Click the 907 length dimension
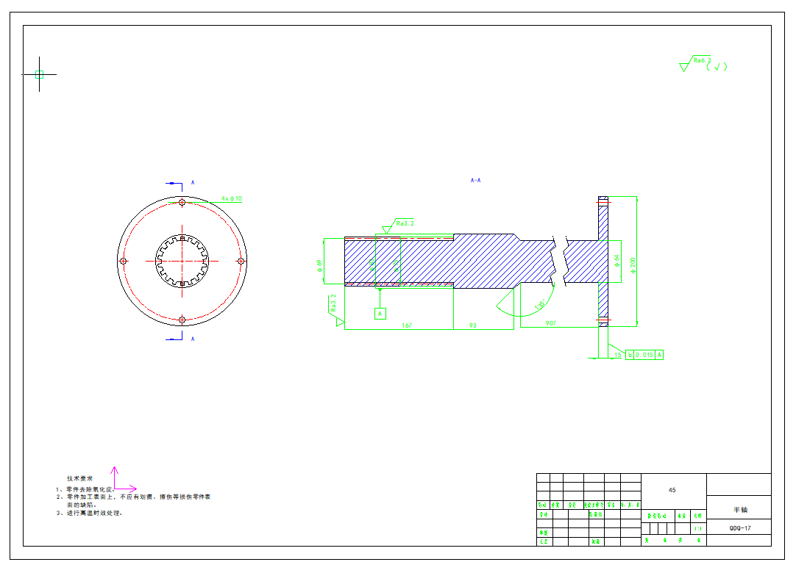This screenshot has width=796, height=562. pos(550,323)
